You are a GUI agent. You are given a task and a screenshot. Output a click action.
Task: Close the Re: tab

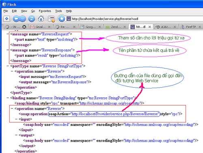[x=74, y=27]
